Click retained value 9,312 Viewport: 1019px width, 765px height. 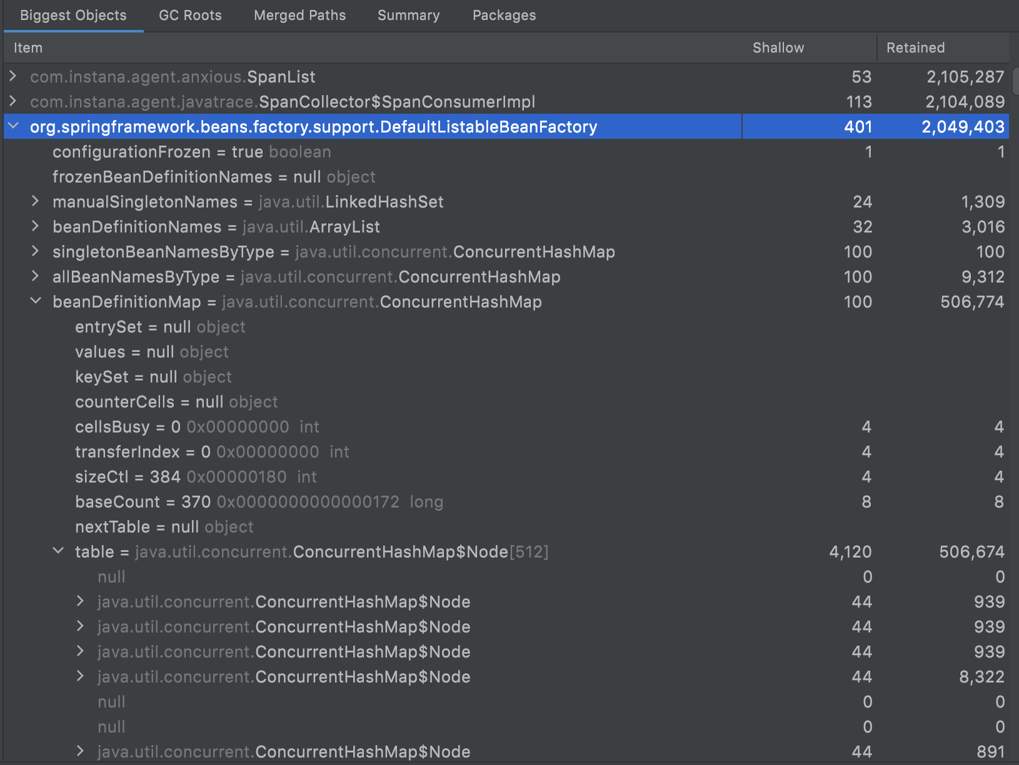point(983,277)
